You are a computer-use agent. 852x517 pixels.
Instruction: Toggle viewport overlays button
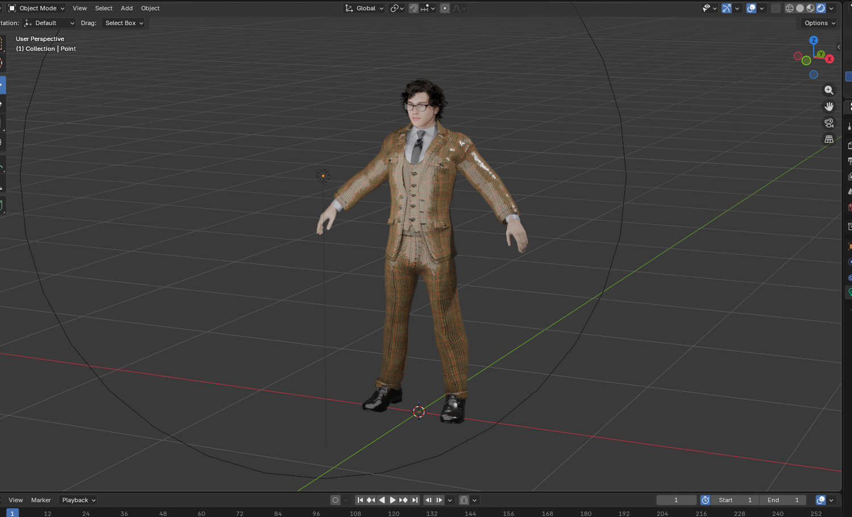coord(751,8)
